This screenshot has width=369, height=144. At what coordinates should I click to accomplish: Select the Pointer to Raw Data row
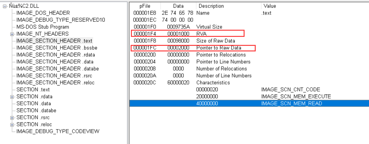(x=219, y=48)
